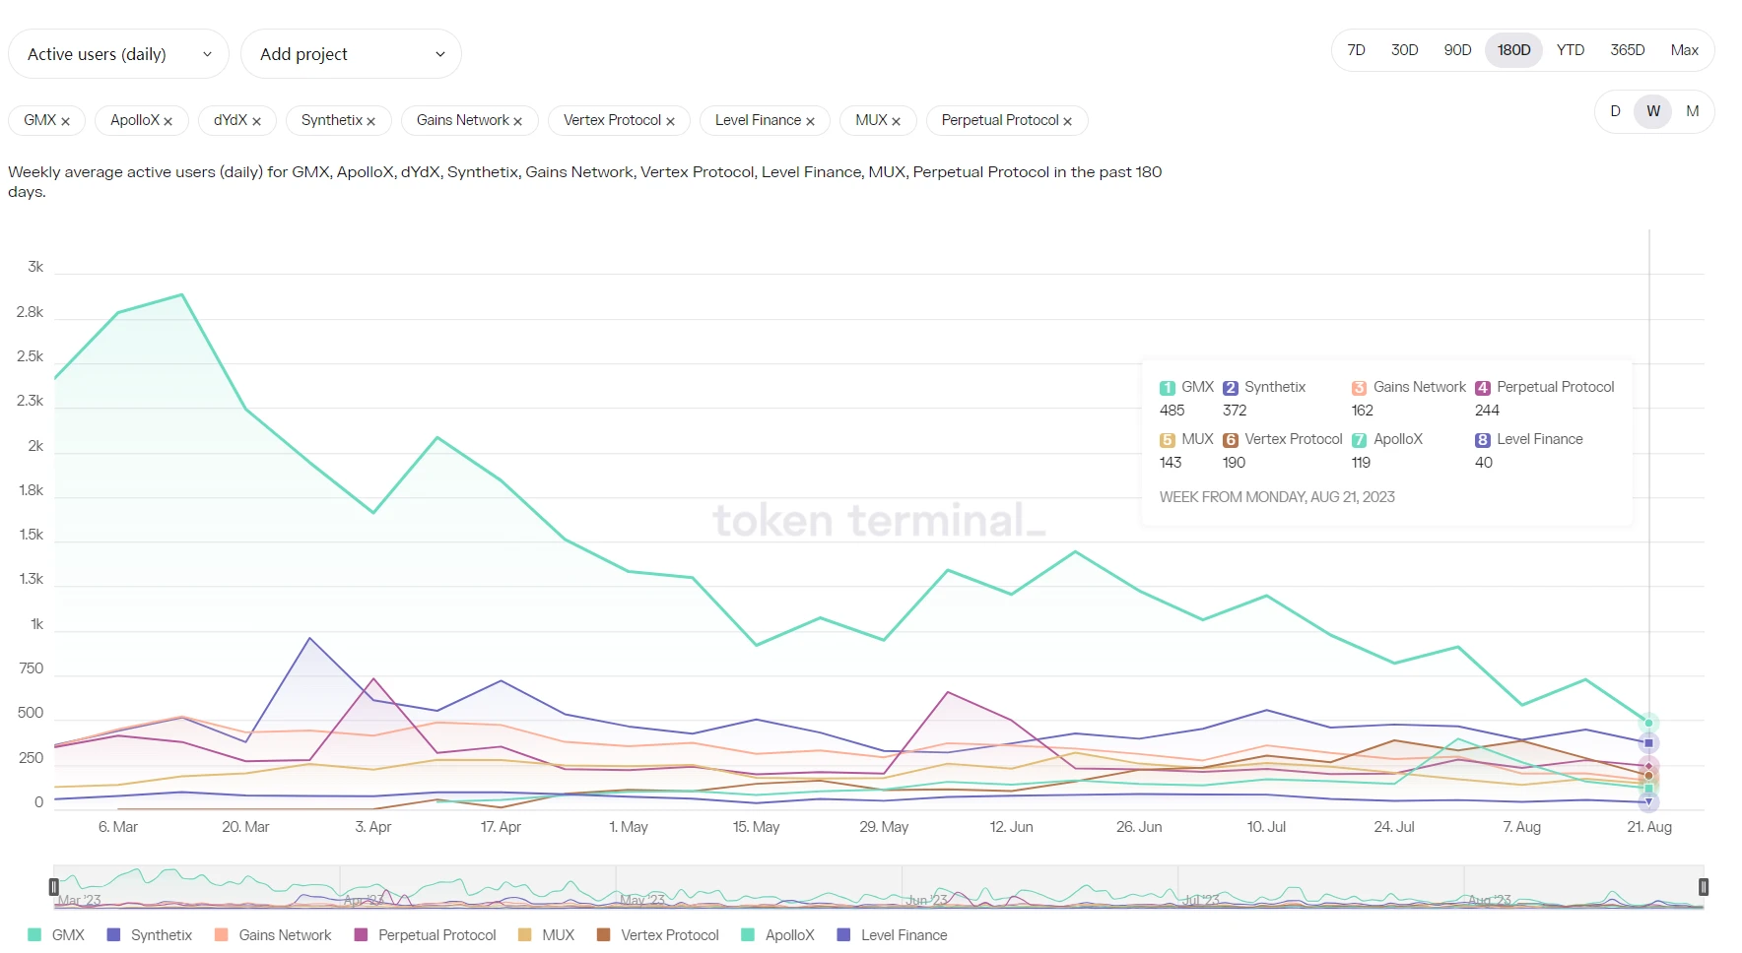Toggle Perpetual Protocol series in bottom legend
1742x953 pixels.
[426, 935]
